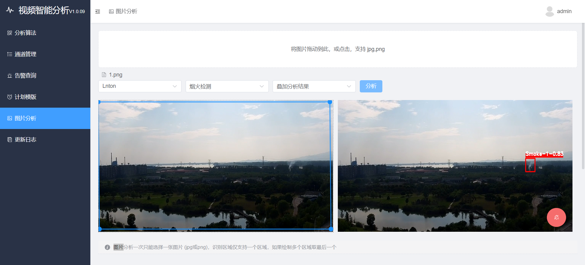Image resolution: width=585 pixels, height=265 pixels.
Task: Click the analyzed result image
Action: tap(455, 166)
